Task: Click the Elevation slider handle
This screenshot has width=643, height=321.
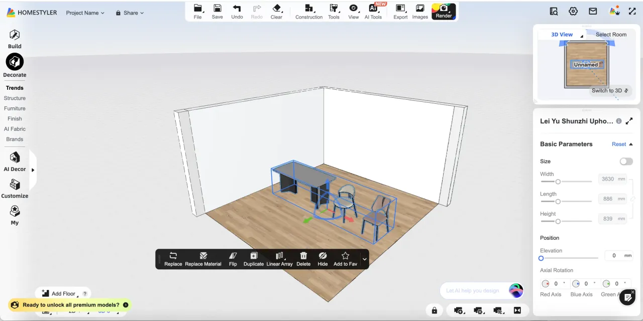Action: pos(541,258)
